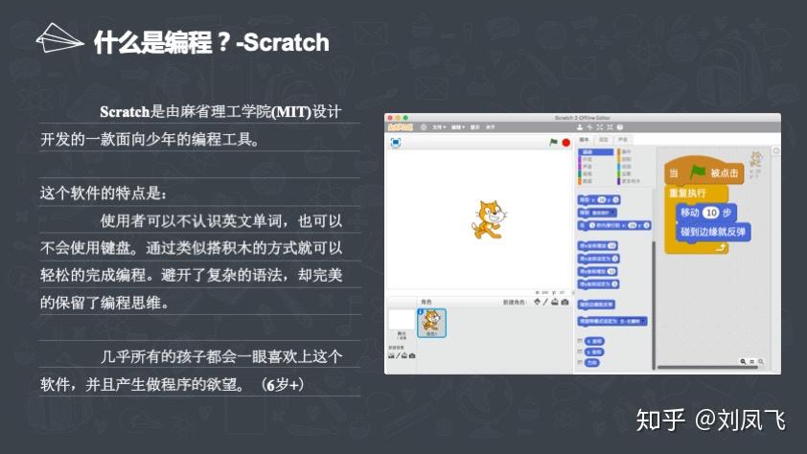Select the Grow sprite tool

[600, 127]
